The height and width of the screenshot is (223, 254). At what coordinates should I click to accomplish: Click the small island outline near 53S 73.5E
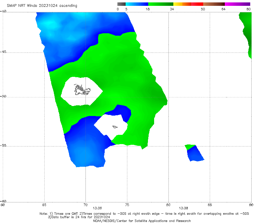pyautogui.click(x=115, y=127)
